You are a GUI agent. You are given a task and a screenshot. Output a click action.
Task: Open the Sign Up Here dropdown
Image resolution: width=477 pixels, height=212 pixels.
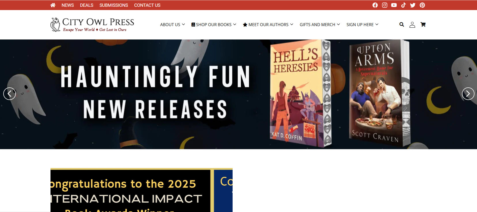tap(362, 25)
